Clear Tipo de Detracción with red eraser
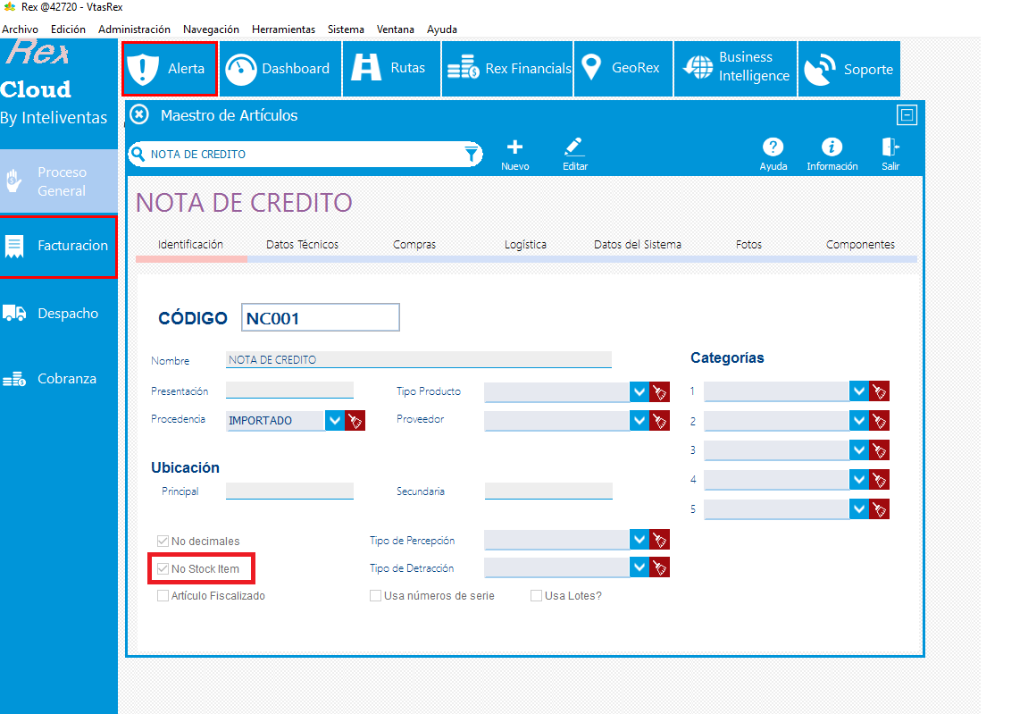The width and height of the screenshot is (1028, 714). tap(659, 567)
